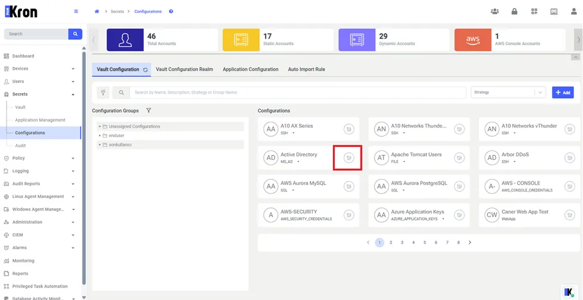583x300 pixels.
Task: Switch to Auto Import Rule tab
Action: click(x=306, y=70)
